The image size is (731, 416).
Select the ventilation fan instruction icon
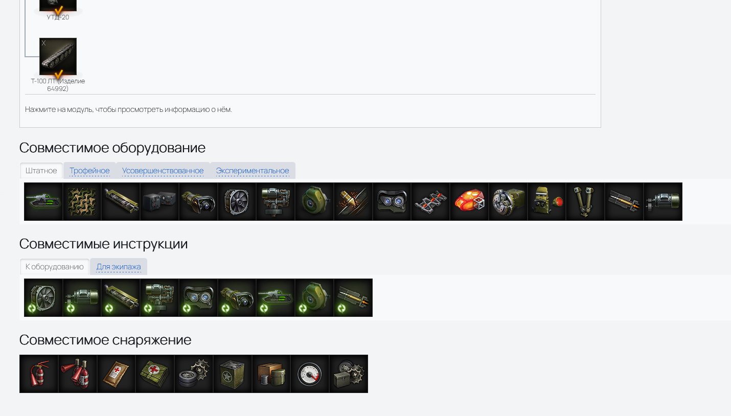coord(43,298)
